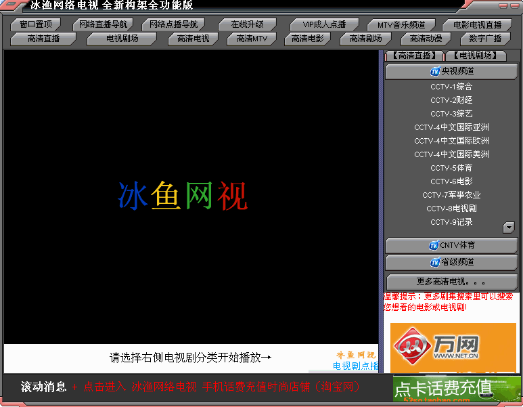Screen dimensions: 523x407
Task: Play CCTV-5体育 channel
Action: 451,168
